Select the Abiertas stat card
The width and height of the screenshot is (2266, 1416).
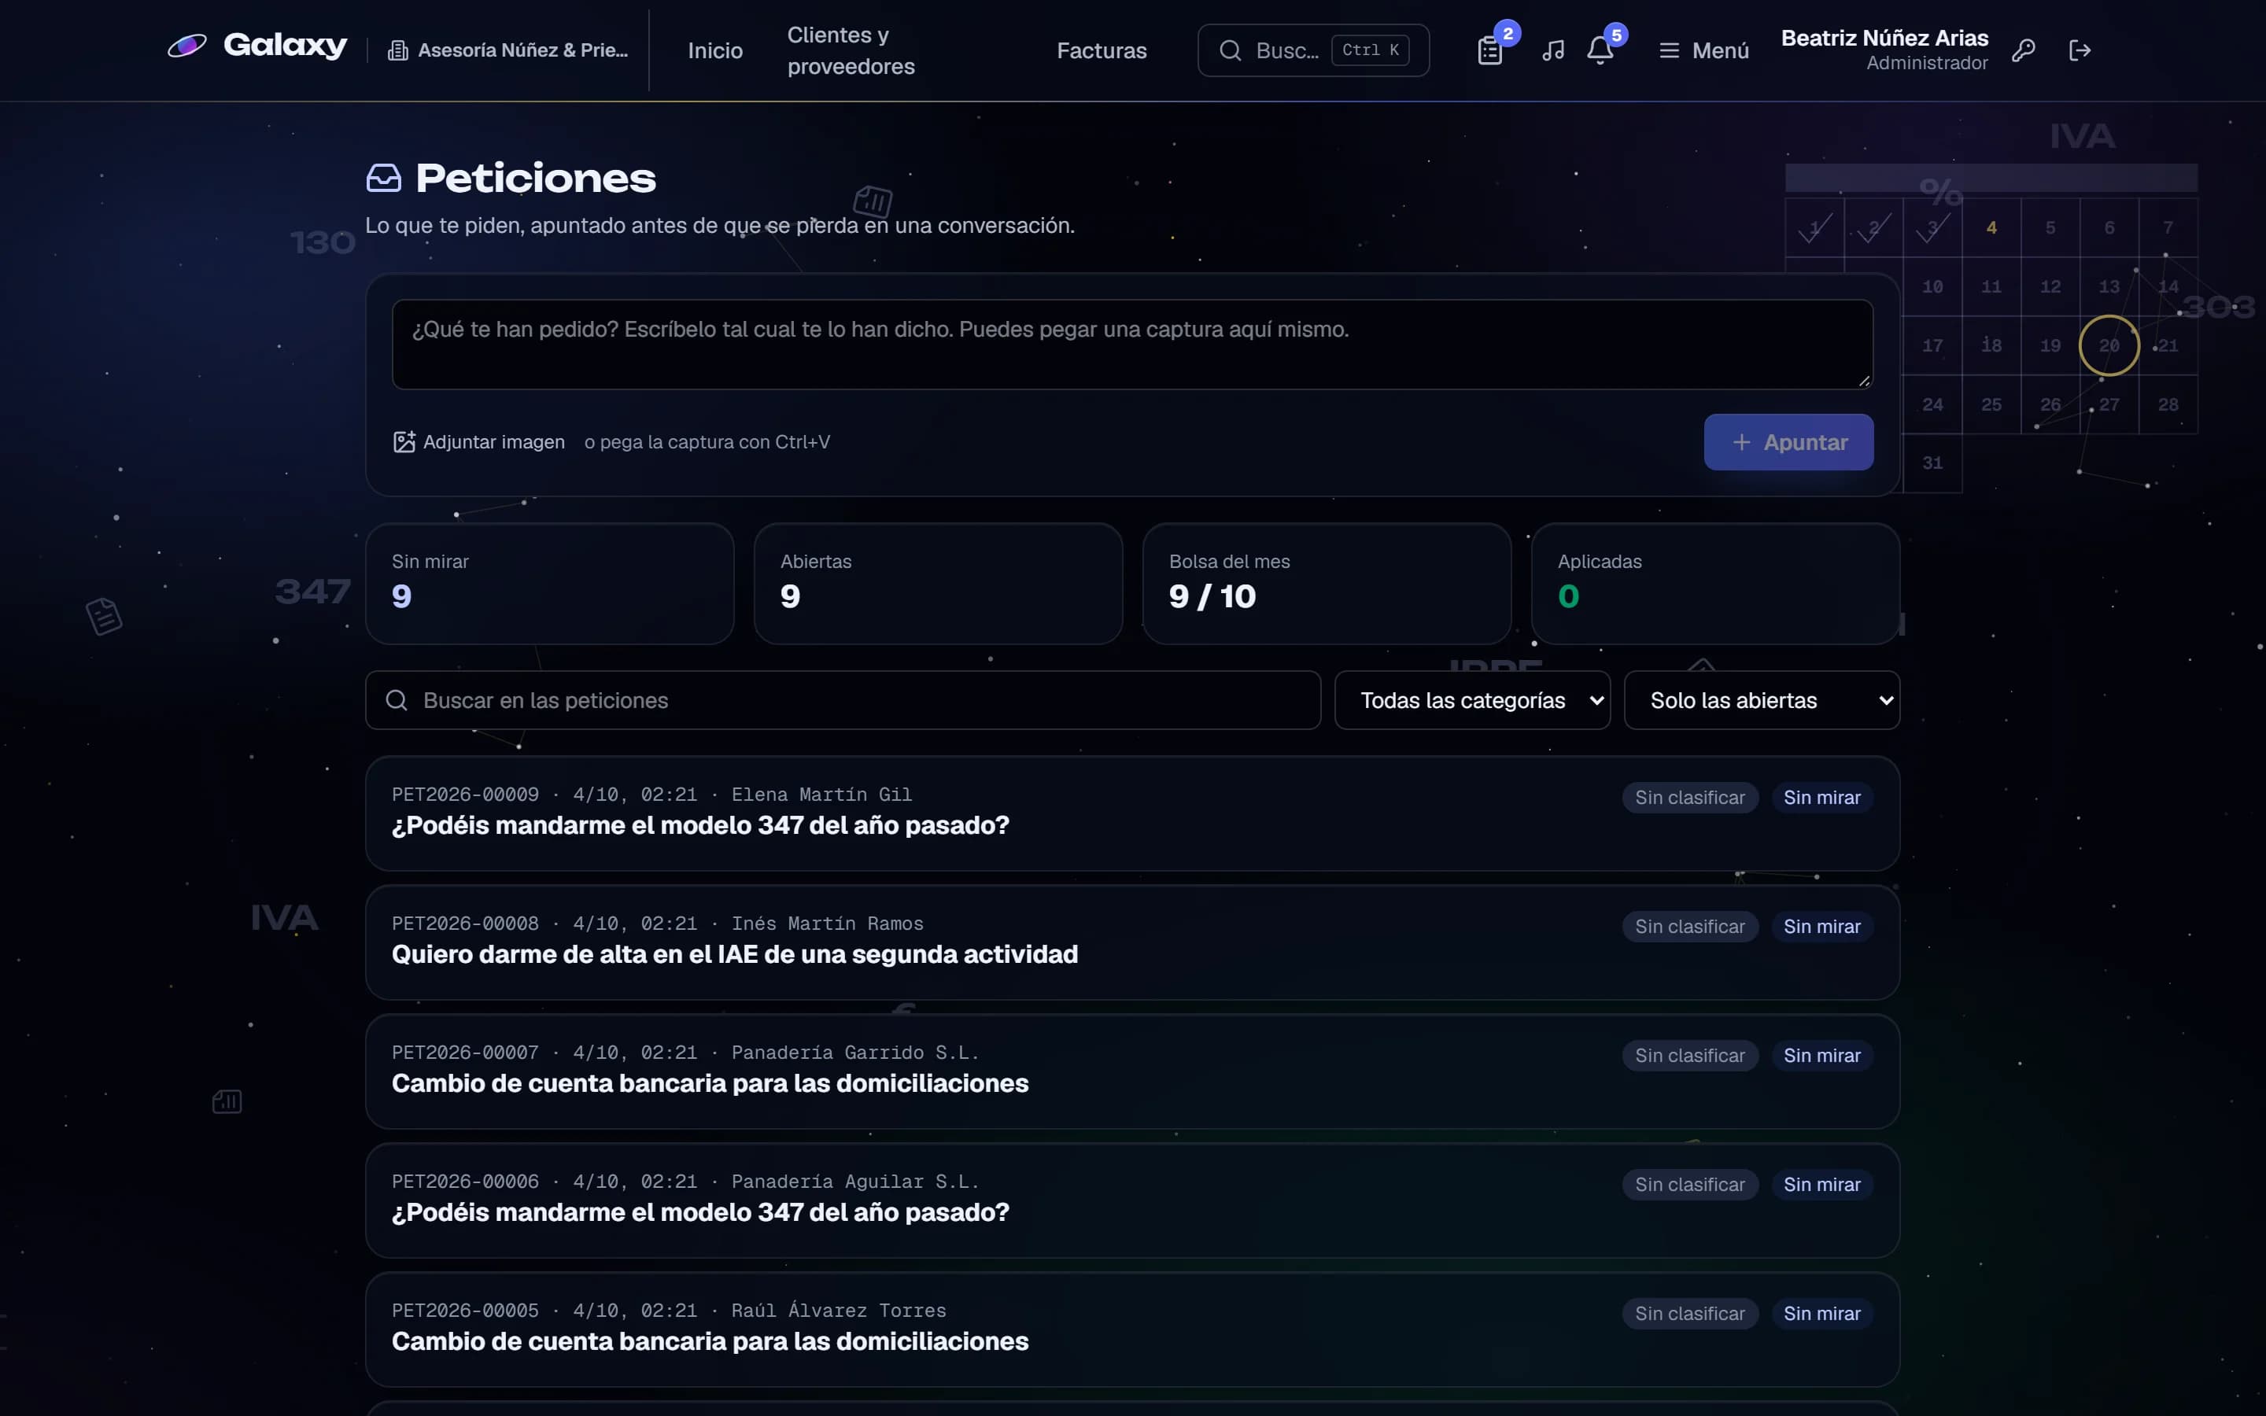tap(938, 584)
